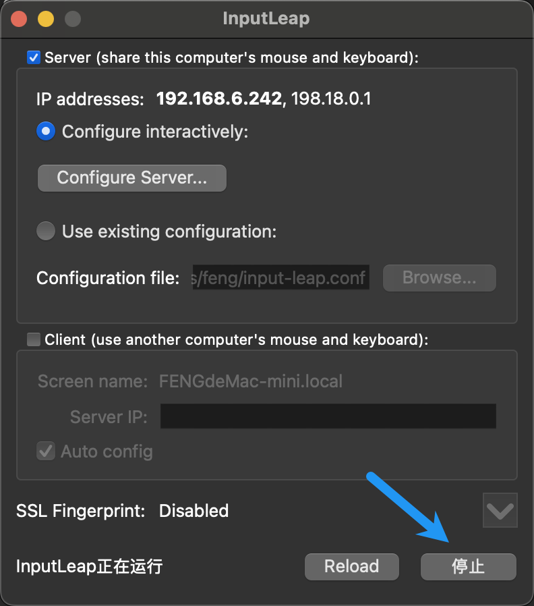Close the InputLeap window
This screenshot has height=606, width=534.
click(x=20, y=18)
